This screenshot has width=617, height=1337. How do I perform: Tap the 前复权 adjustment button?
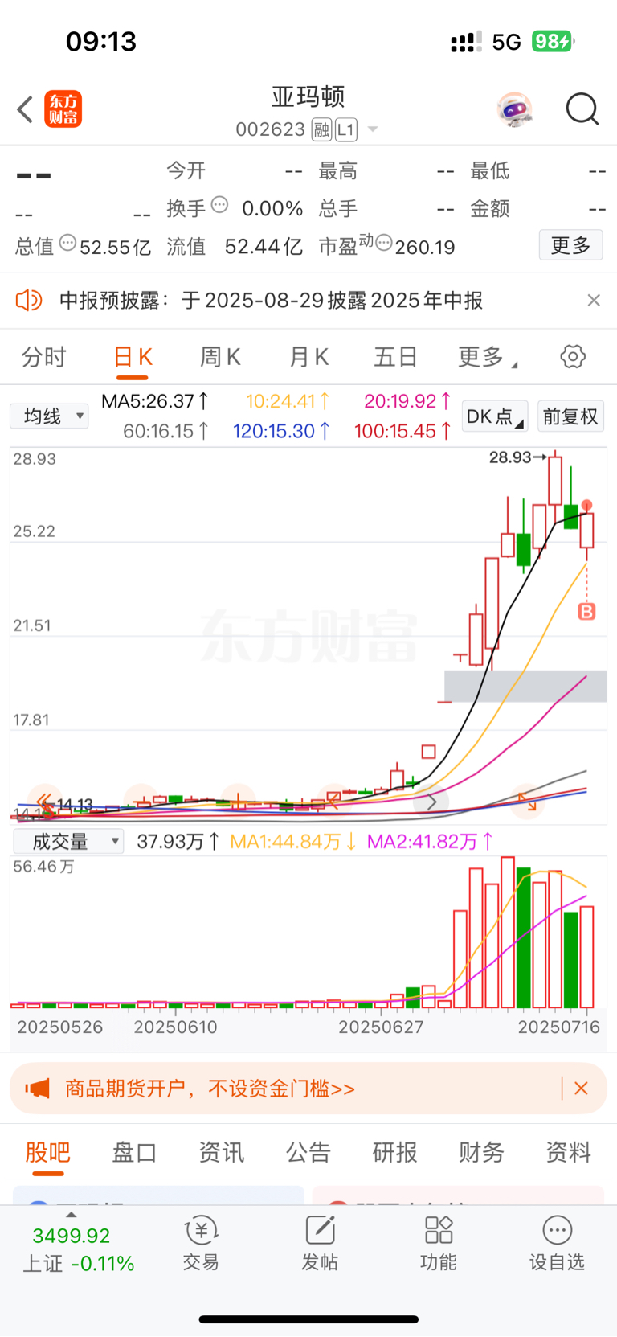tap(570, 416)
